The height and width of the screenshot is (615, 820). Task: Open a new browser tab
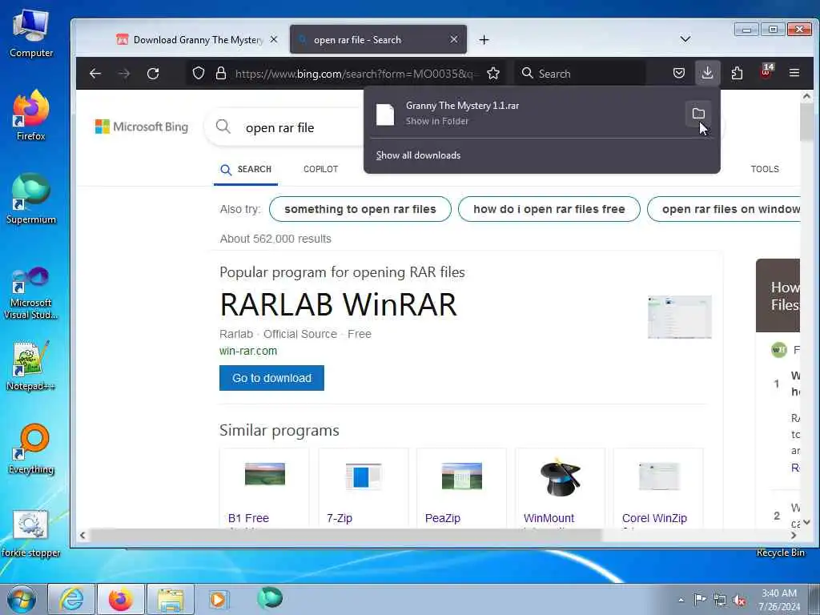point(484,40)
